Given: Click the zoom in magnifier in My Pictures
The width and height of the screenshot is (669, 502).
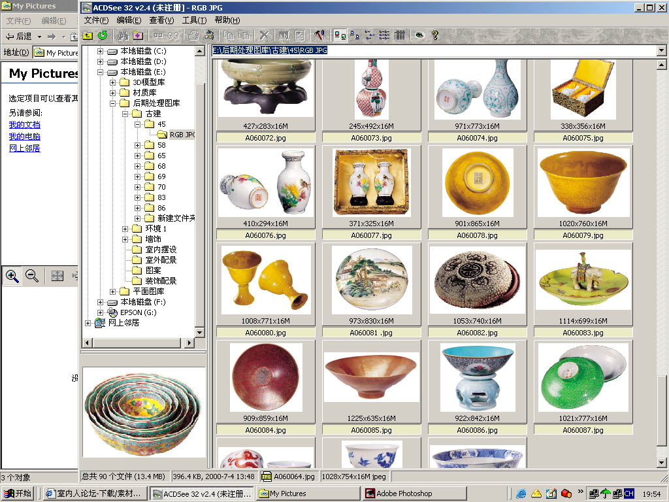Looking at the screenshot, I should coord(12,276).
